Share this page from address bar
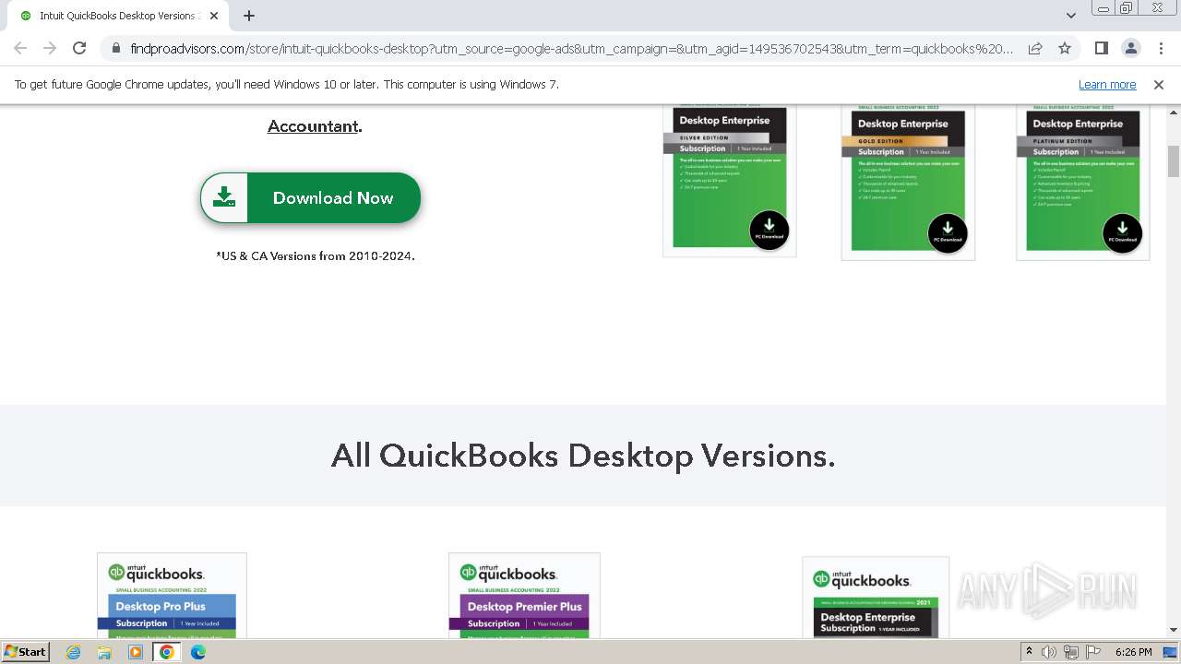Viewport: 1181px width, 664px height. (x=1035, y=48)
